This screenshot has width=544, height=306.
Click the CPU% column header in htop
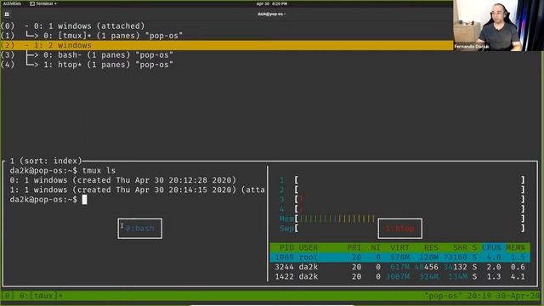point(491,247)
